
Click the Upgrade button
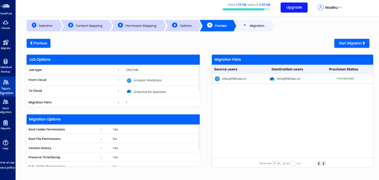click(x=294, y=7)
